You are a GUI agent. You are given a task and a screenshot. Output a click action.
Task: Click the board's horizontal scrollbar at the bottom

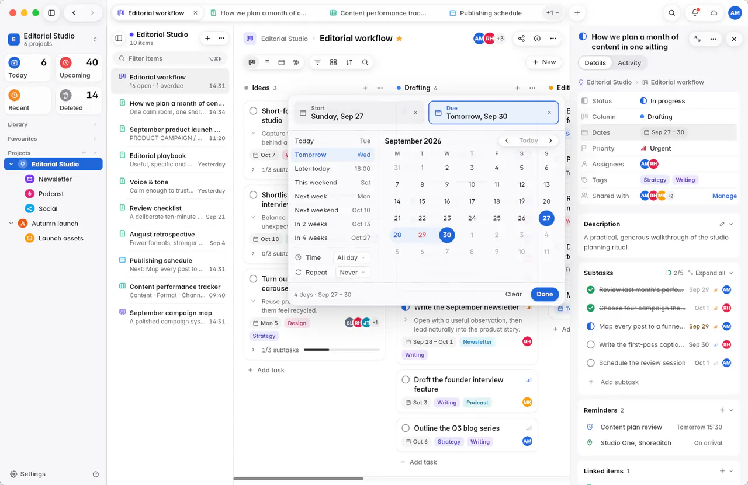coord(299,479)
